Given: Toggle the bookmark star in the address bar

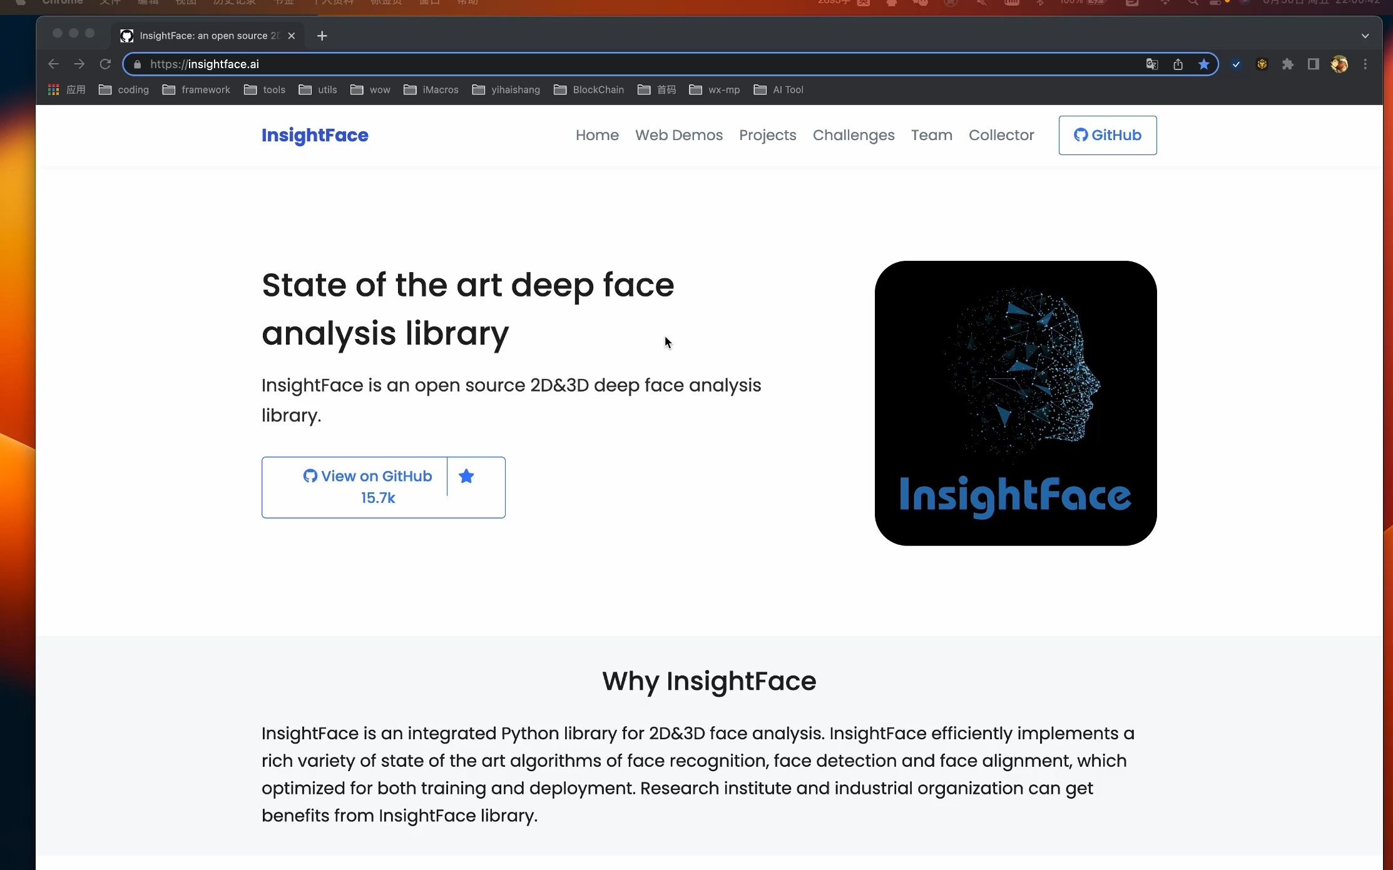Looking at the screenshot, I should coord(1203,64).
